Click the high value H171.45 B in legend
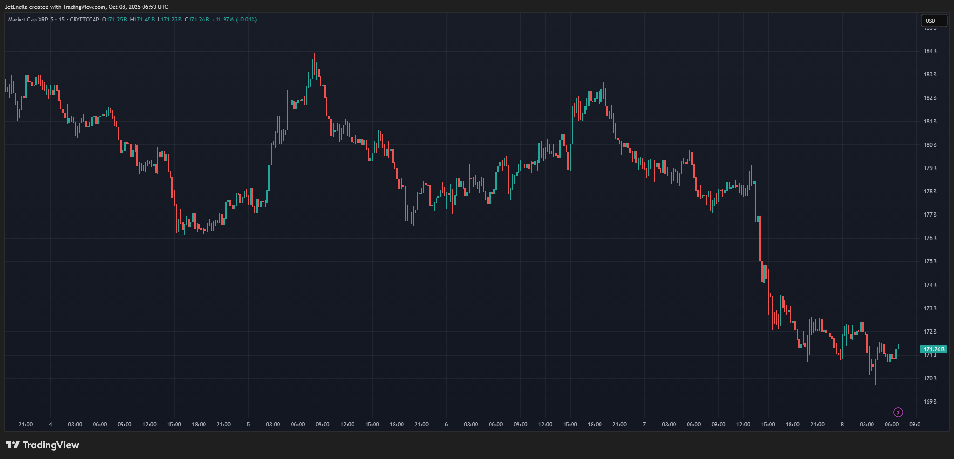 pyautogui.click(x=143, y=20)
